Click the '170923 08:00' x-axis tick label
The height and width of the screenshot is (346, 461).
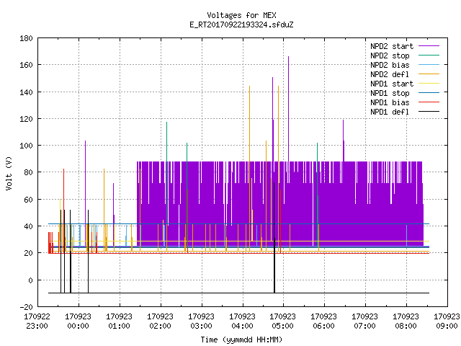pos(406,321)
